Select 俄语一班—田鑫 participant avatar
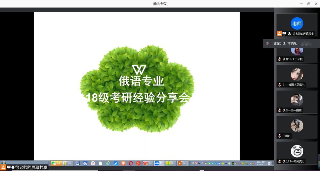 click(297, 100)
